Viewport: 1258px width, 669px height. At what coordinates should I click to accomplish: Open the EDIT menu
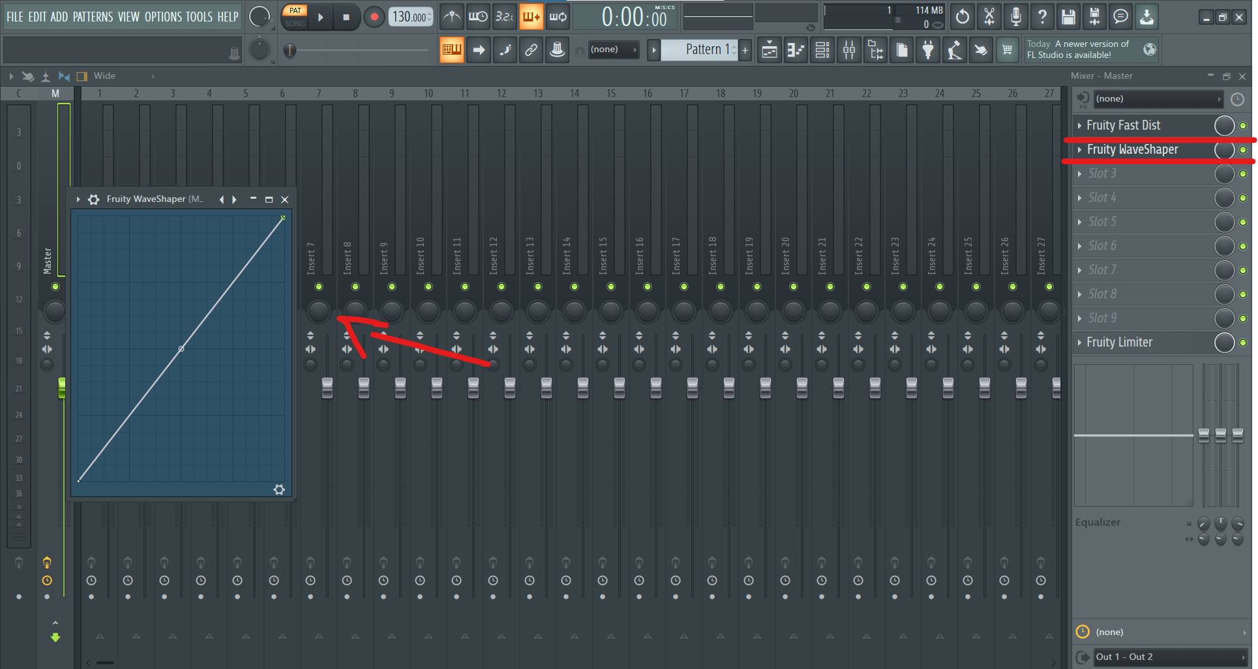click(37, 17)
